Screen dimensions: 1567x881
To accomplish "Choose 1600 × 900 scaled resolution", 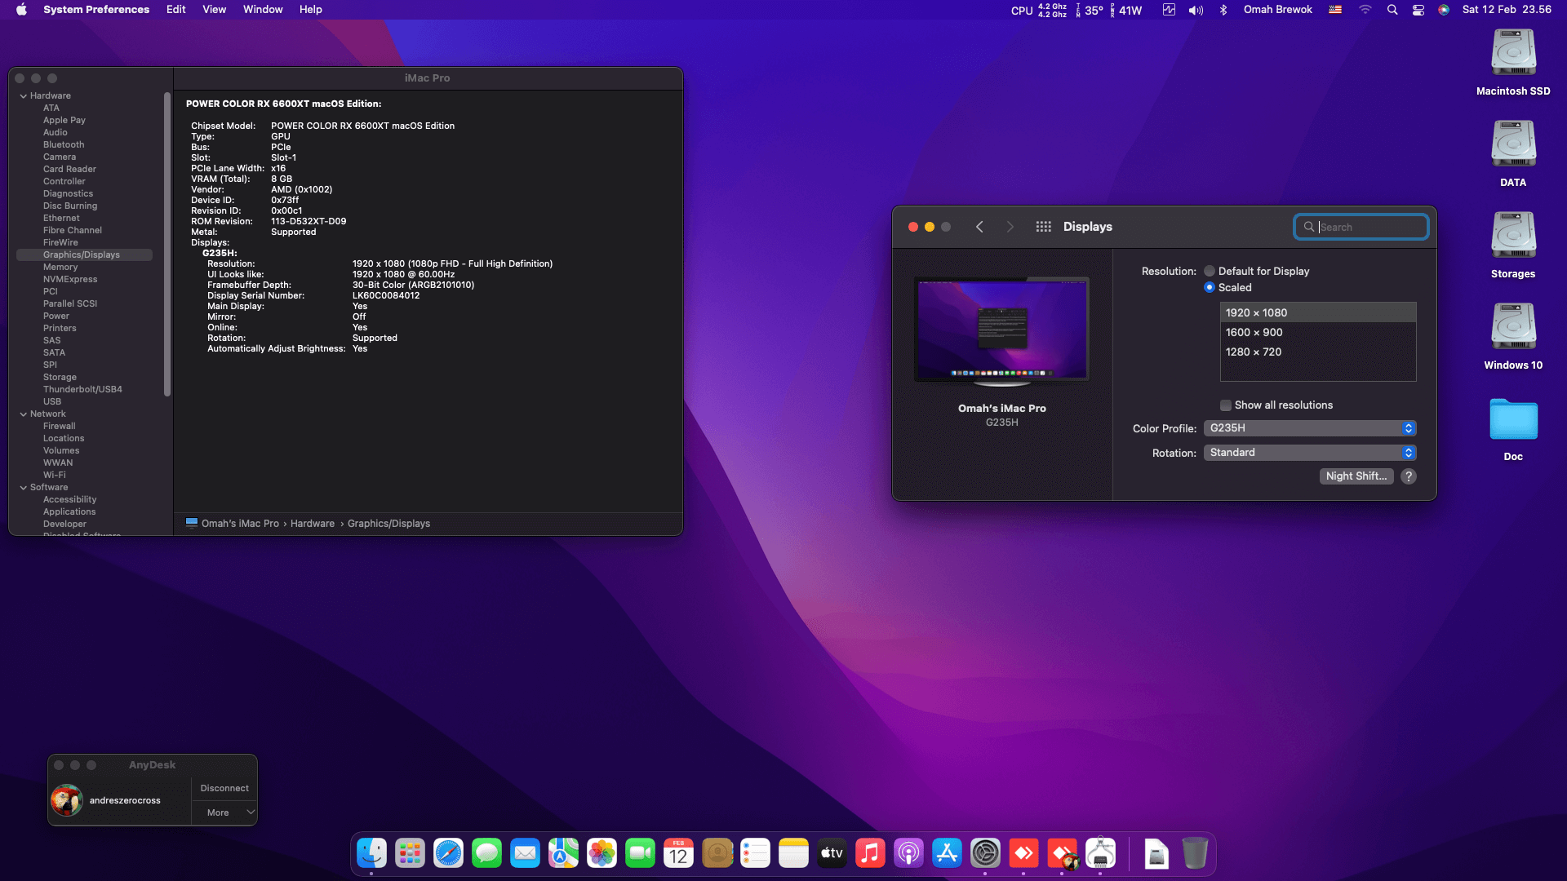I will [1318, 332].
